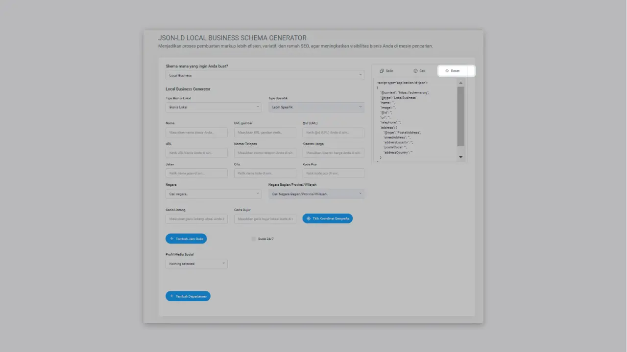
Task: Click the Kode Pos input field
Action: coord(333,173)
